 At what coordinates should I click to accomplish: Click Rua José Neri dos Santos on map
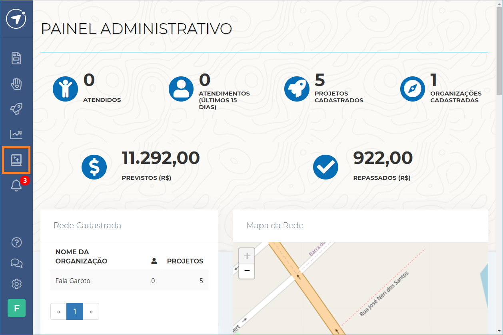(x=384, y=294)
